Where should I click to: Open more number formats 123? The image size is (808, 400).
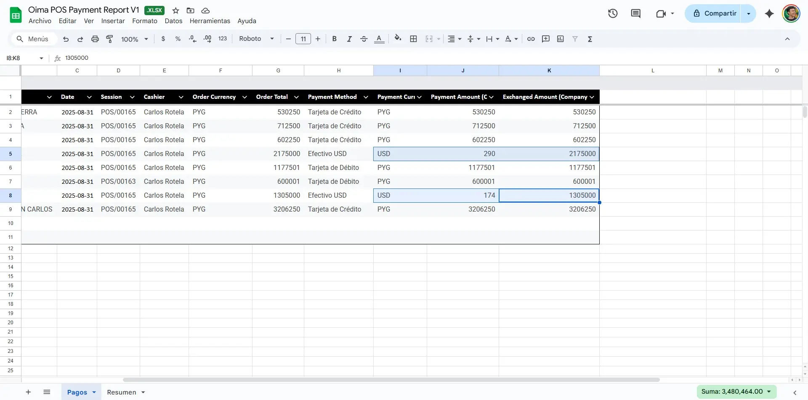click(223, 39)
